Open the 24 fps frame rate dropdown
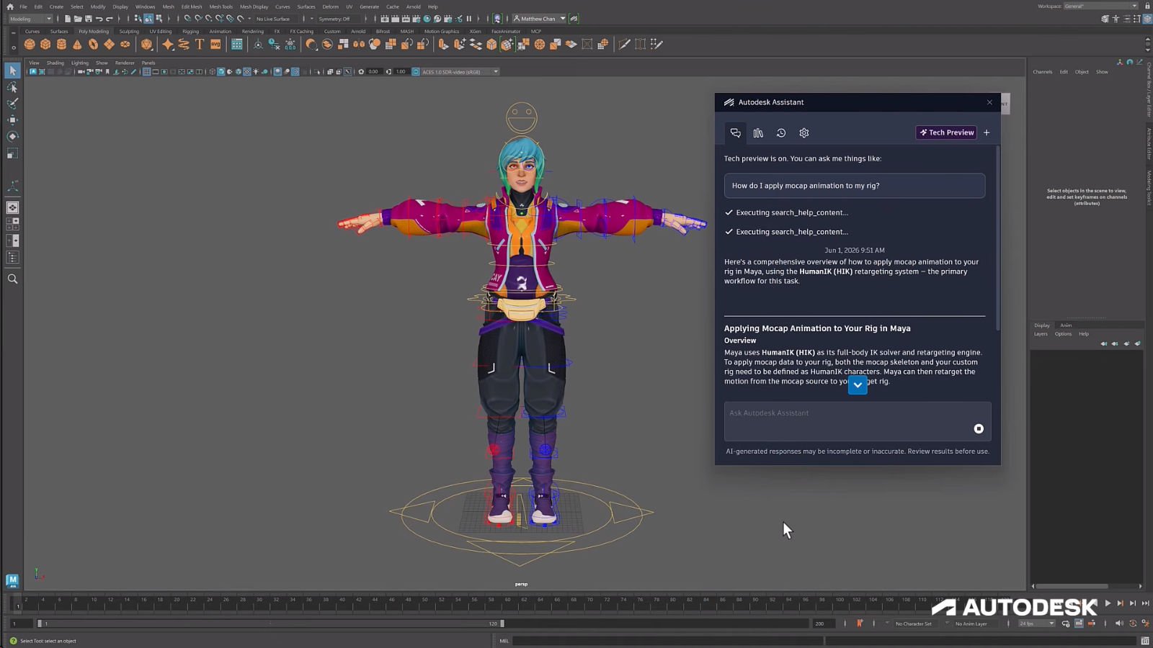 [1037, 624]
